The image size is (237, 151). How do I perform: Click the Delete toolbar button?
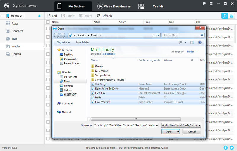pos(86,16)
